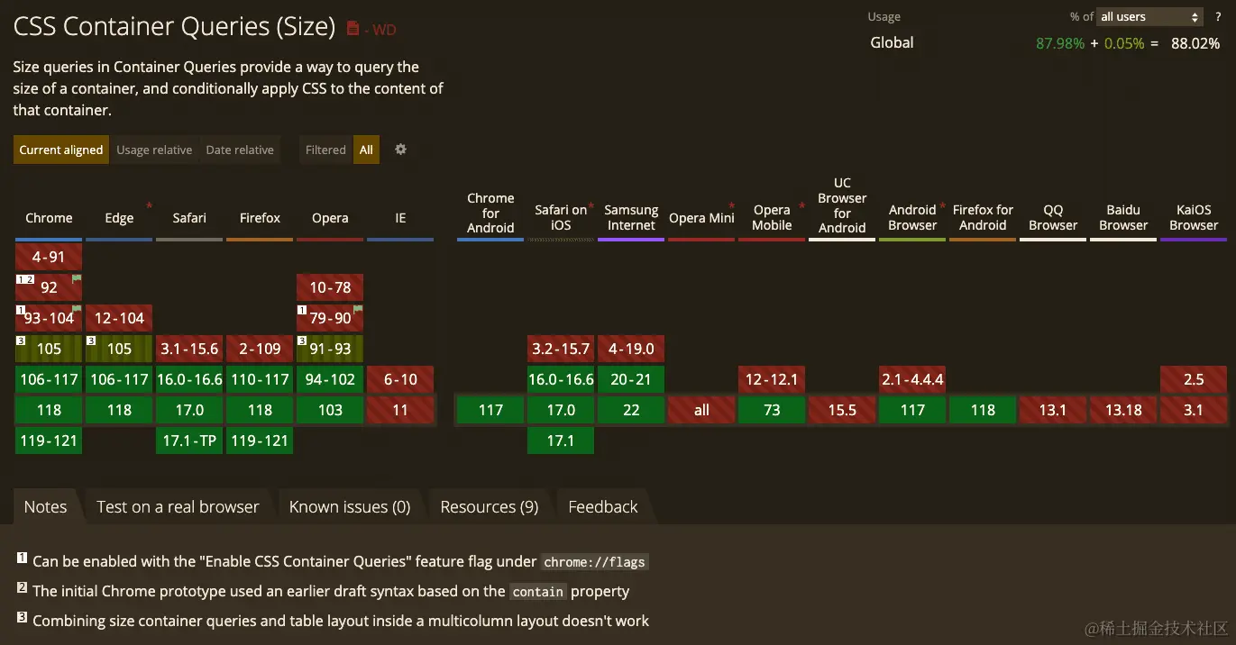Select the Current aligned view

(x=61, y=150)
